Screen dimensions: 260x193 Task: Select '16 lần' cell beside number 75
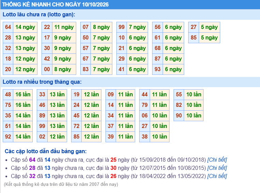23,105
